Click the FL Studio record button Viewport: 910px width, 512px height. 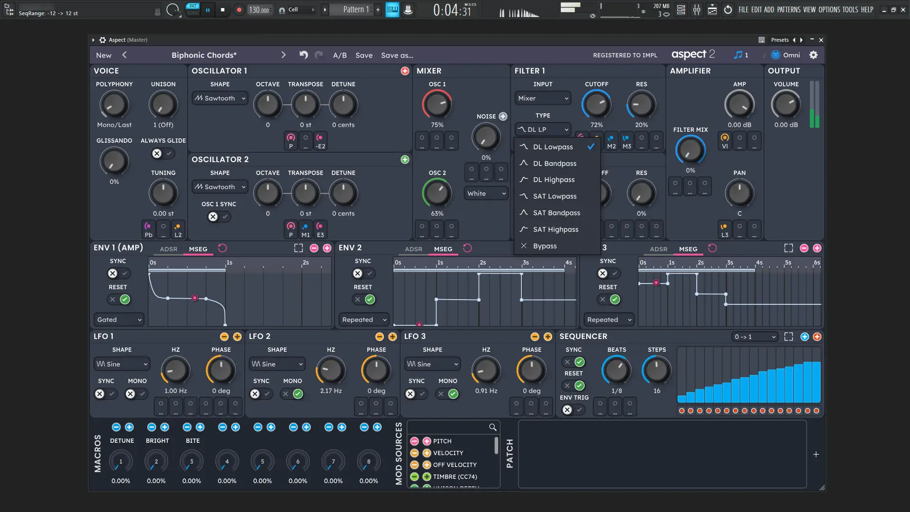239,9
